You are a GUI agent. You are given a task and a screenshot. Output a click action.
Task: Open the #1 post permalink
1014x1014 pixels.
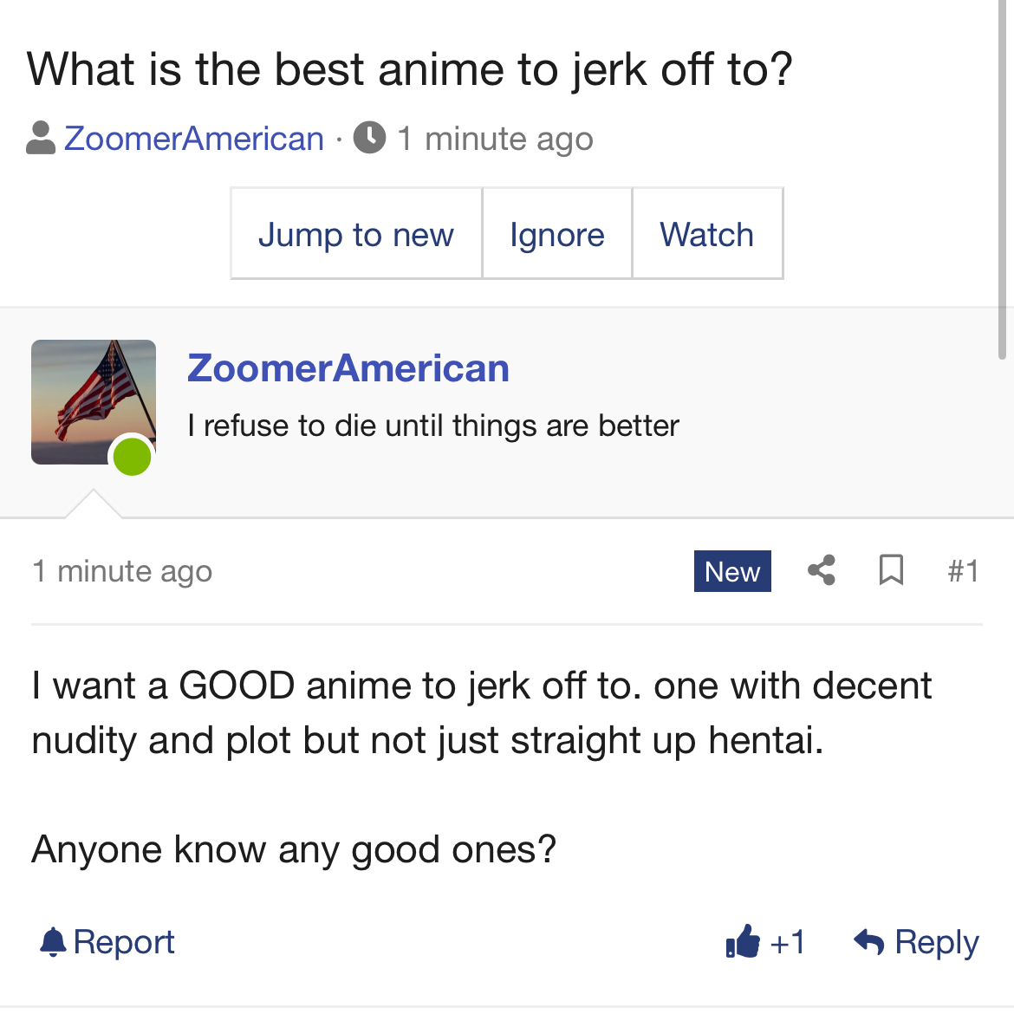click(963, 571)
